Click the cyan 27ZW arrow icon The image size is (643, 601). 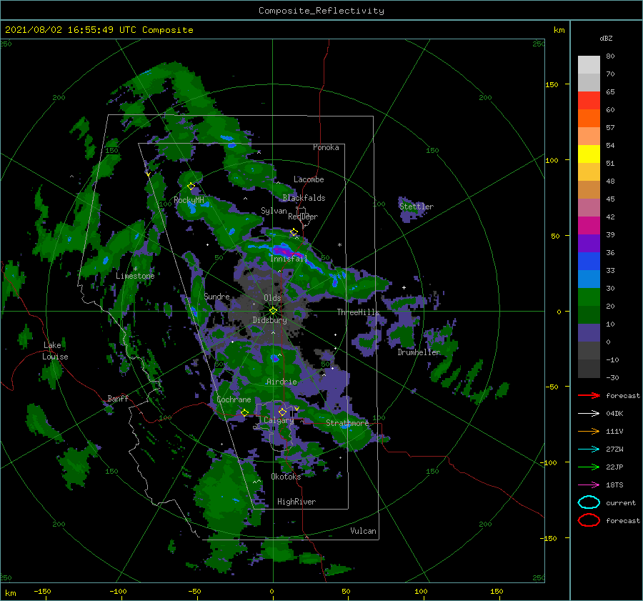[x=589, y=449]
